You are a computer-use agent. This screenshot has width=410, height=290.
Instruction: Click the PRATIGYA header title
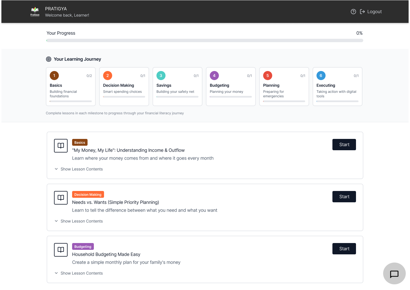(x=56, y=9)
